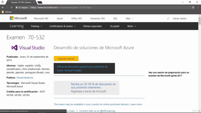Click the page vertical scrollbar thumb
Viewport: 201px width, 113px height.
pyautogui.click(x=200, y=20)
